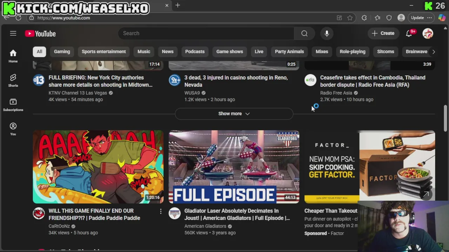
Task: Select the Live filter chip
Action: tap(259, 51)
